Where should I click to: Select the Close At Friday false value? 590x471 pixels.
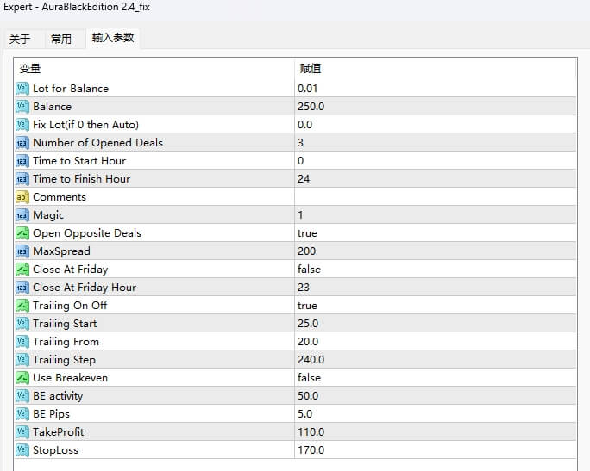tap(309, 270)
